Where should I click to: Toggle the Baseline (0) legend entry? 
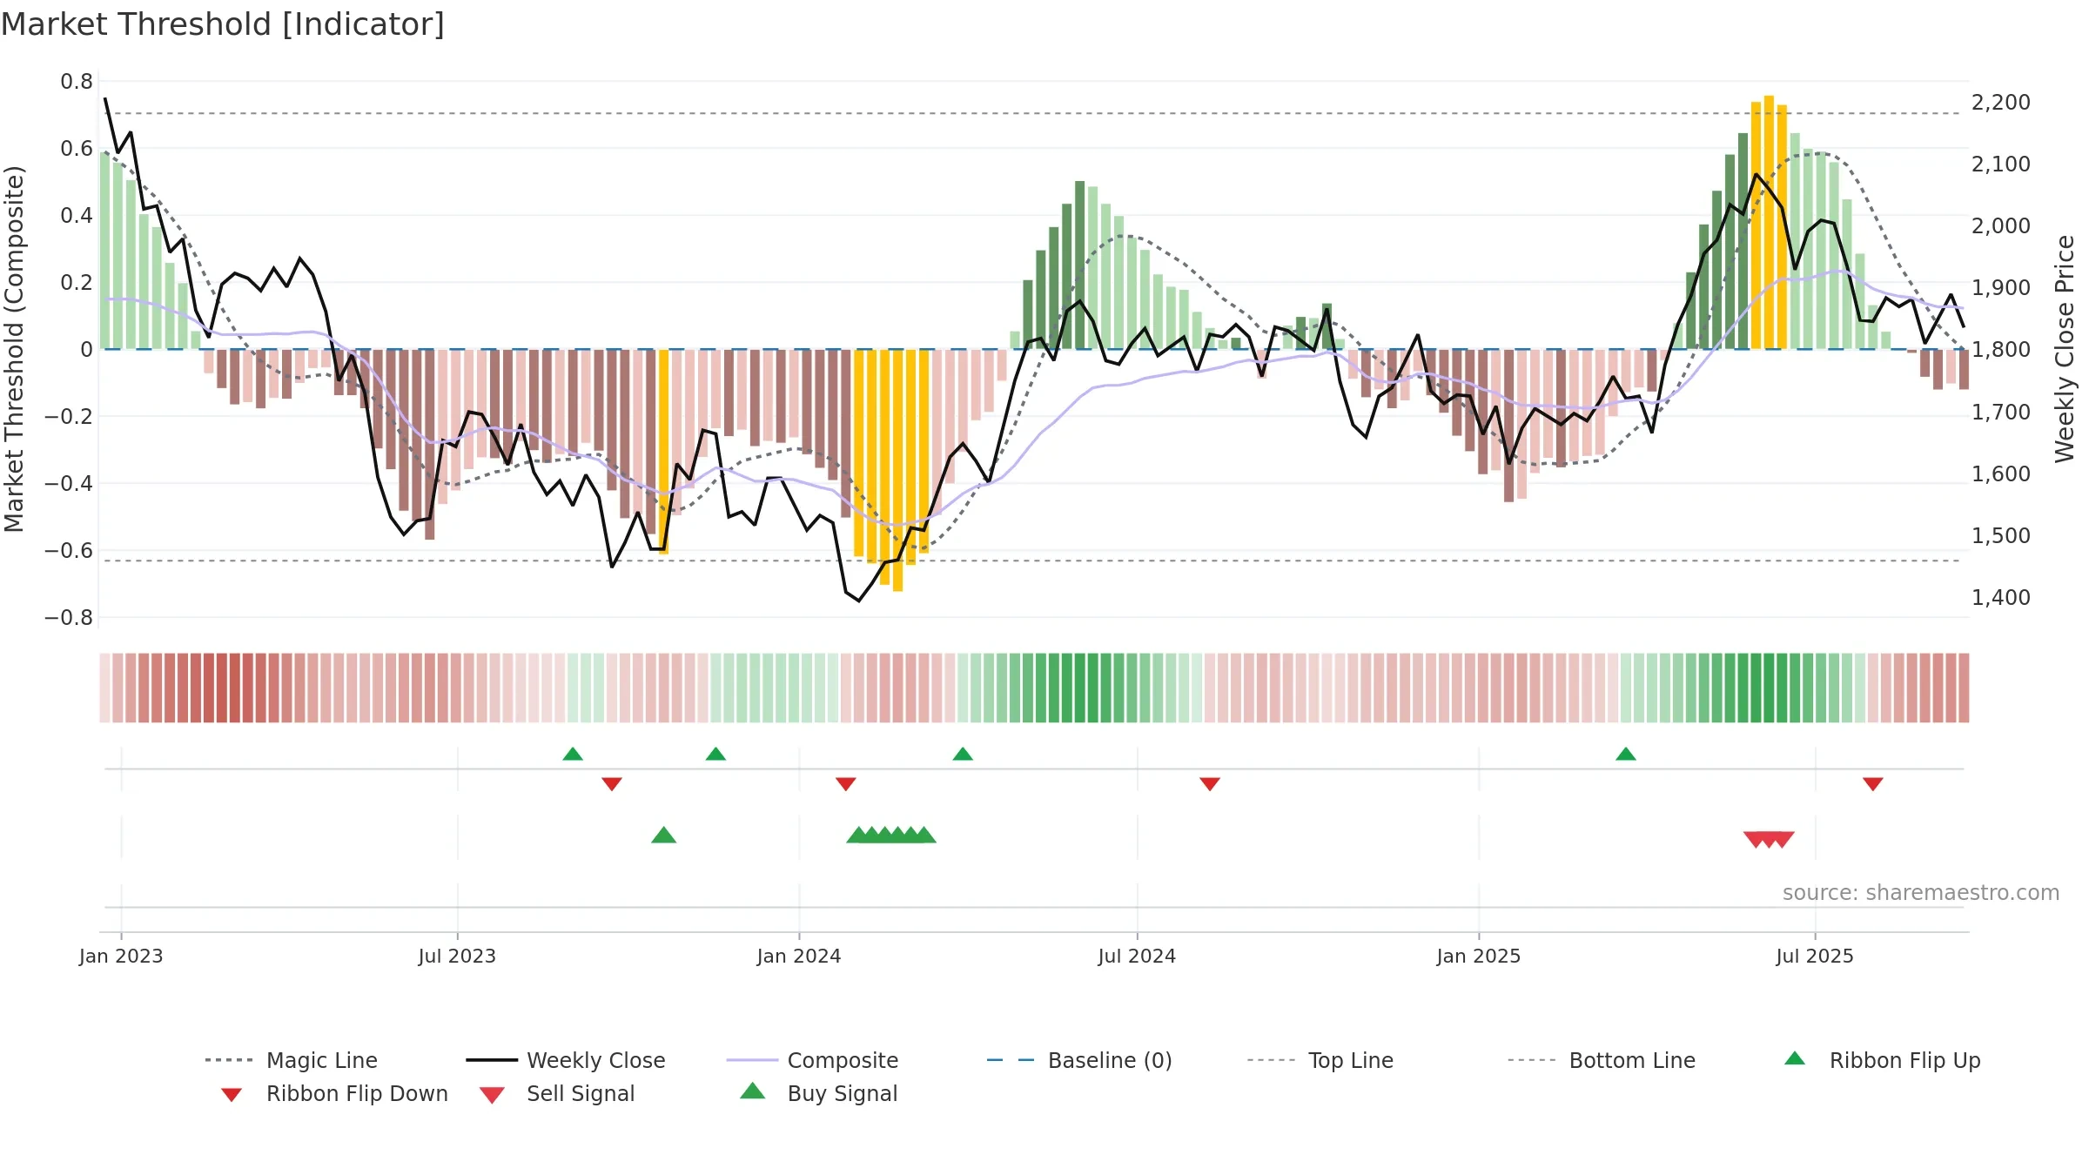pyautogui.click(x=1079, y=1060)
